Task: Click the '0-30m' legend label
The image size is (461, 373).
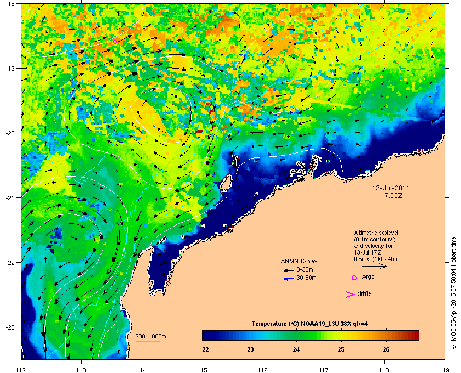Action: [305, 269]
